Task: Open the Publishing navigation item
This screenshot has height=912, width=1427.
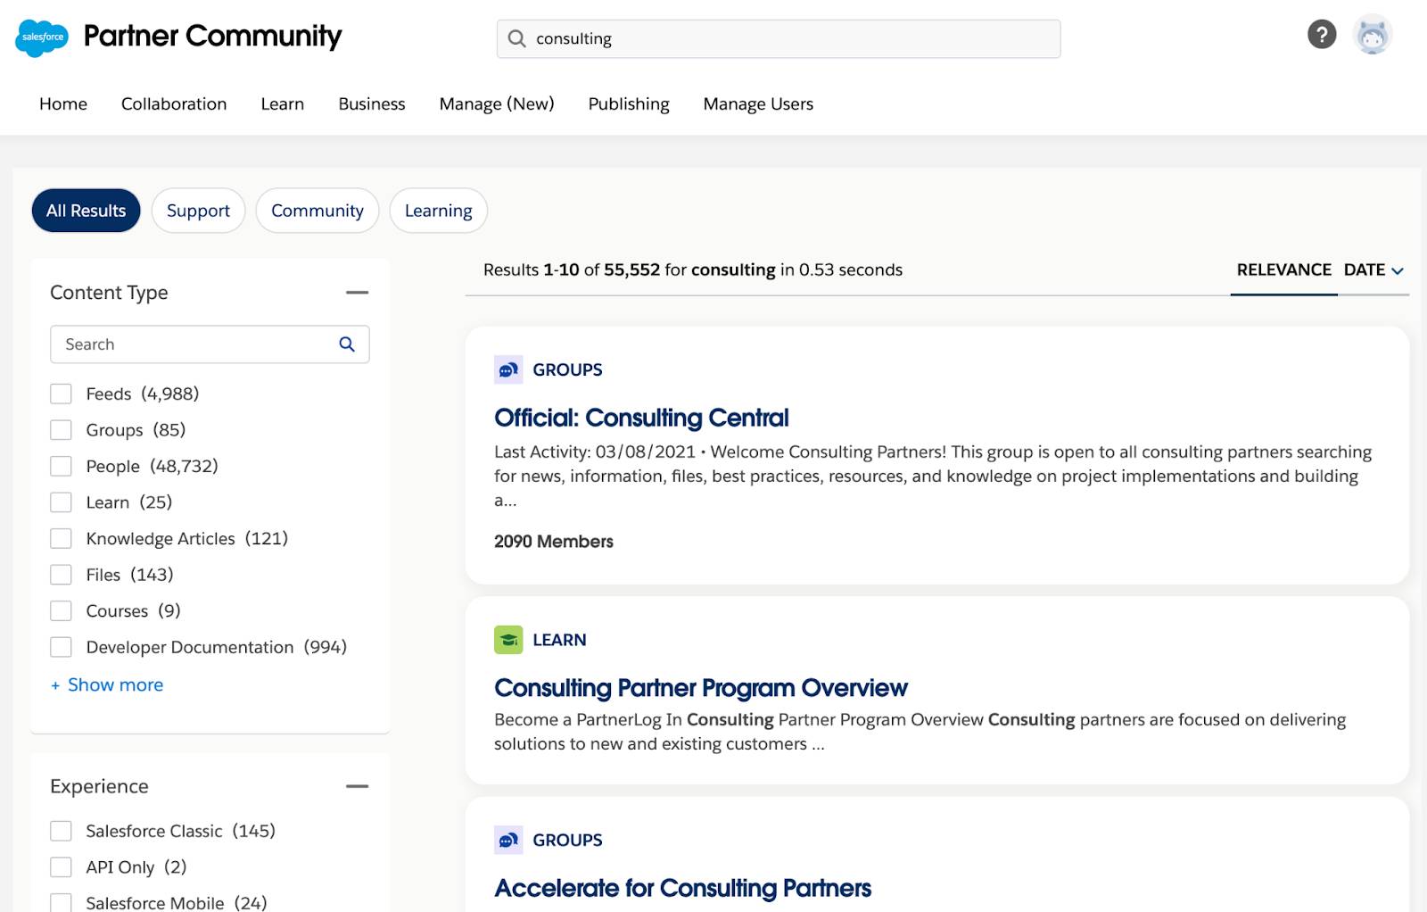Action: (629, 104)
